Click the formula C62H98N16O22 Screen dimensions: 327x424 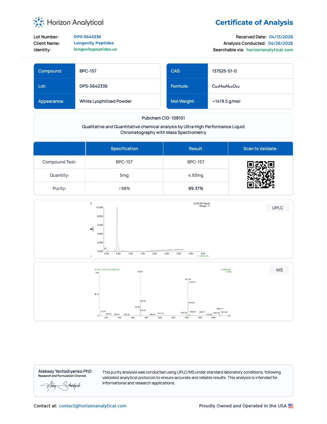(226, 86)
